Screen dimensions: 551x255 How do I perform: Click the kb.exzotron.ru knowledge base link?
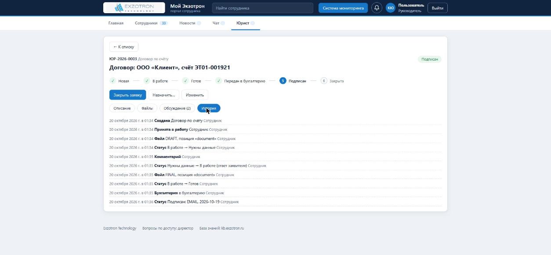point(232,228)
